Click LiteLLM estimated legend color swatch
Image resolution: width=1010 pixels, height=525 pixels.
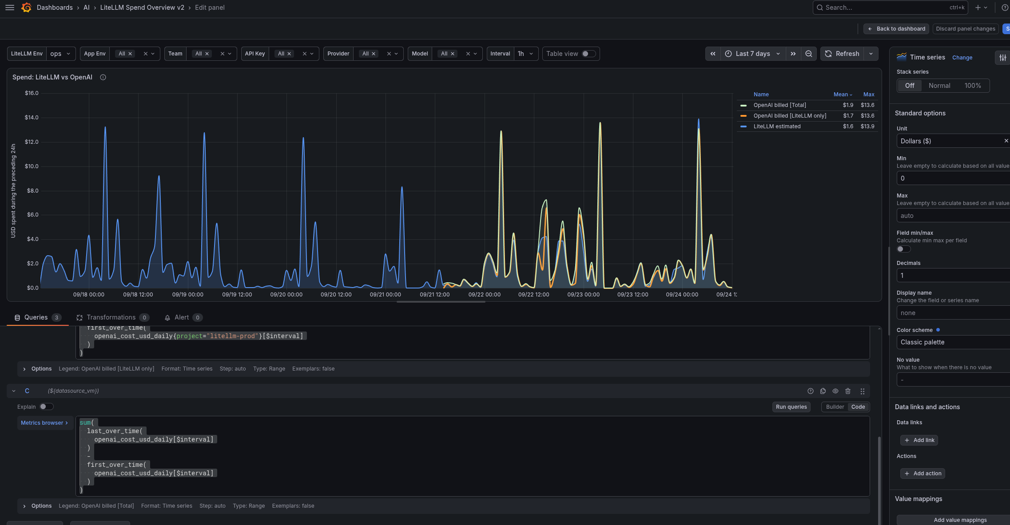744,127
